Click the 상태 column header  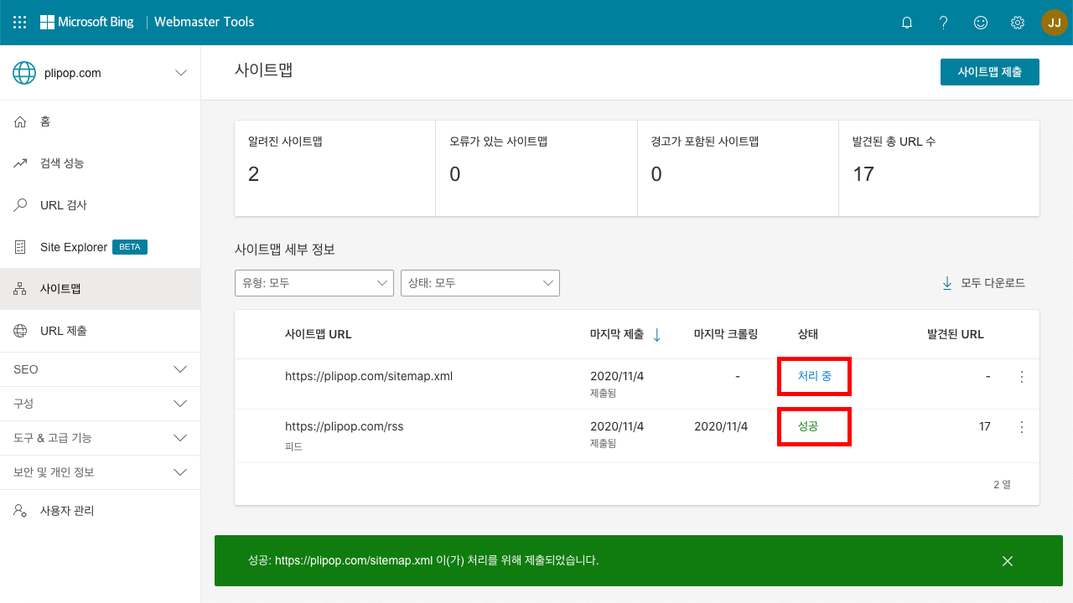pos(808,334)
